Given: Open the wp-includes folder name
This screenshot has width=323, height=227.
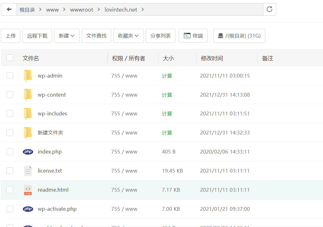Looking at the screenshot, I should [x=52, y=113].
